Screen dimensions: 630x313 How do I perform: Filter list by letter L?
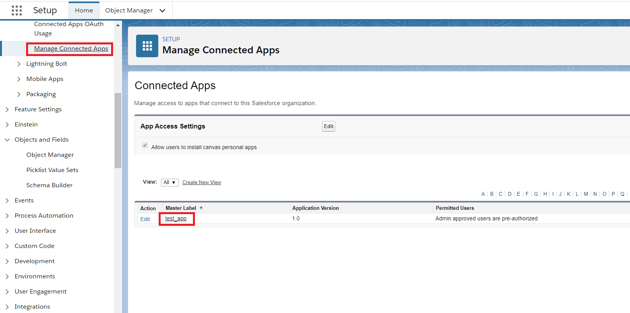[x=577, y=194]
